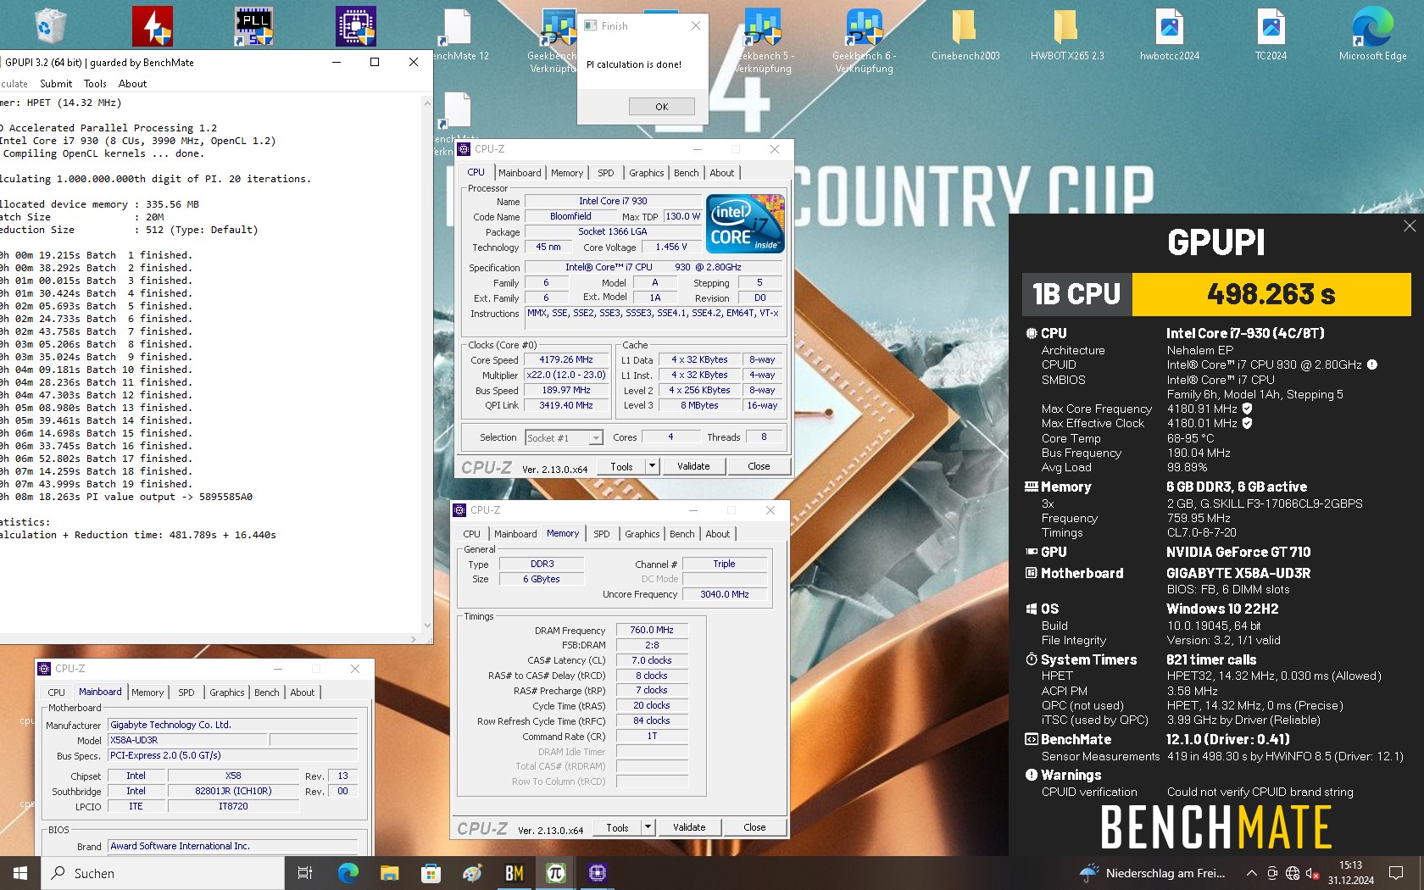Image resolution: width=1424 pixels, height=890 pixels.
Task: Show hidden system tray icons
Action: point(1251,873)
